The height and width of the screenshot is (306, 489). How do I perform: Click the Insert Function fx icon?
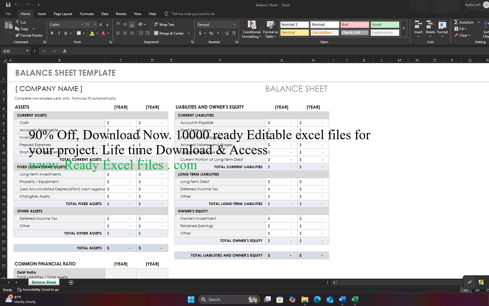click(x=65, y=51)
